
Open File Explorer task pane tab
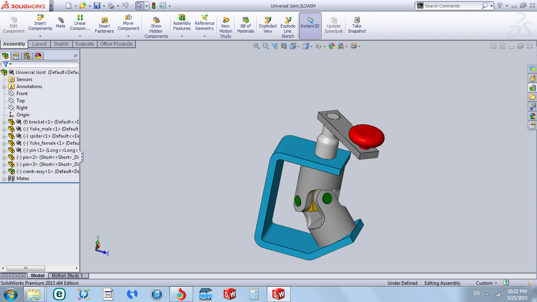pyautogui.click(x=532, y=97)
